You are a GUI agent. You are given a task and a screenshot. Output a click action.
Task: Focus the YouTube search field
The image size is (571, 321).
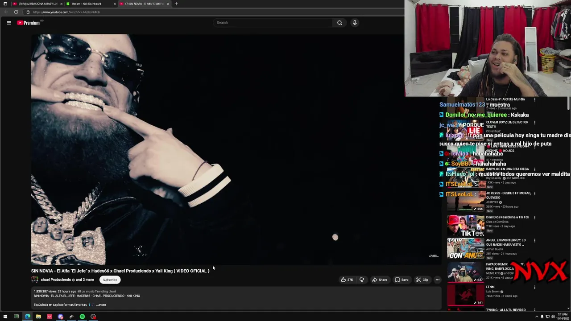[273, 23]
